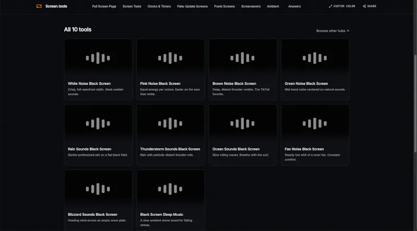Follow the Browse other hubs link

click(x=333, y=31)
